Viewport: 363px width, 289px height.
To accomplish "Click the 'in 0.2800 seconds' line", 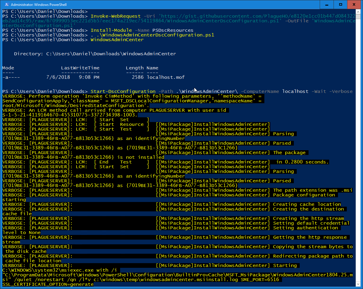I will point(302,162).
